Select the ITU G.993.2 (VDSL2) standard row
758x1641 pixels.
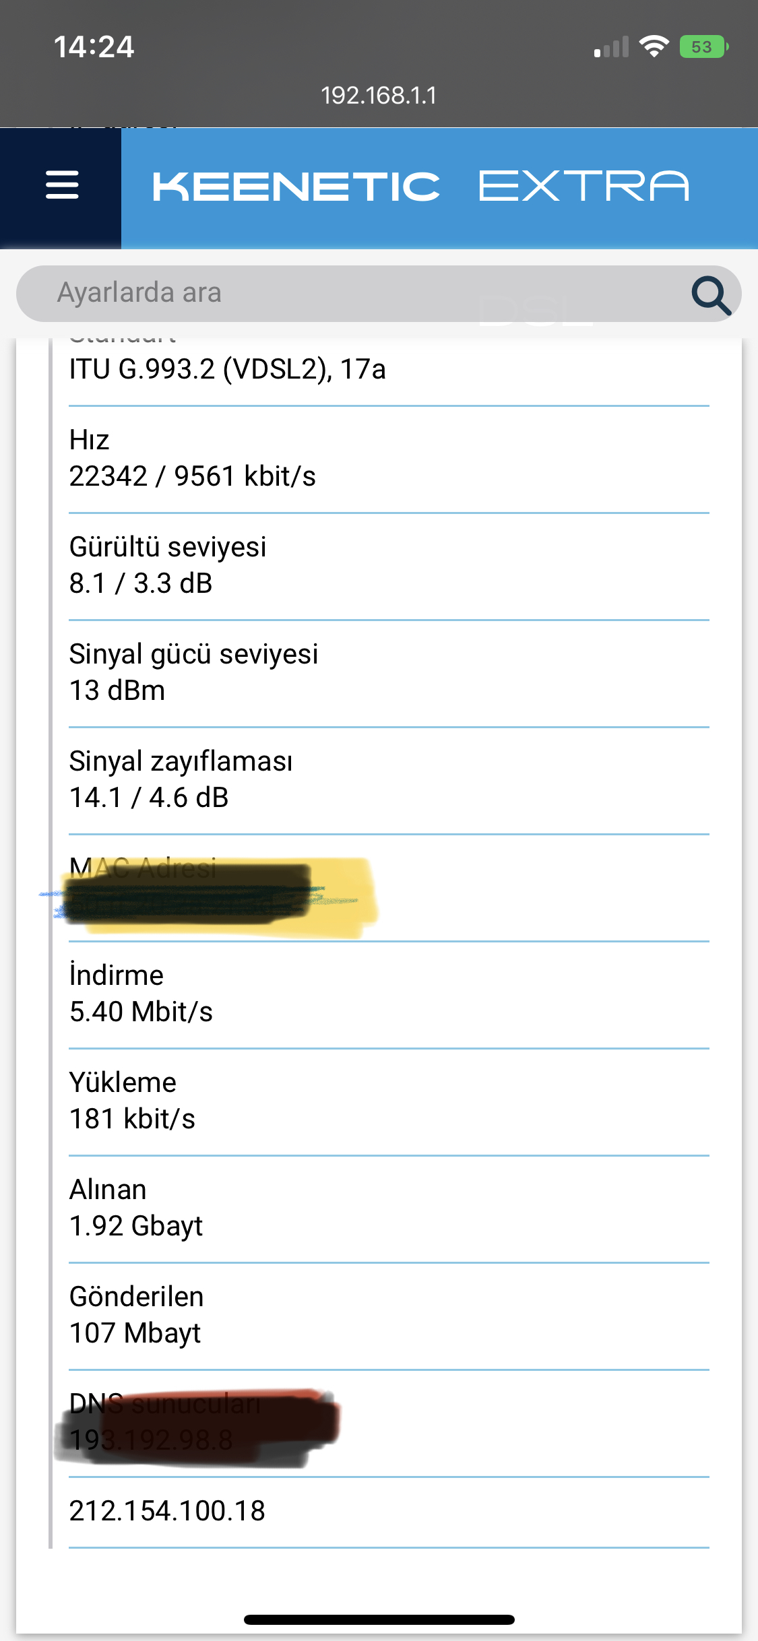click(x=389, y=369)
